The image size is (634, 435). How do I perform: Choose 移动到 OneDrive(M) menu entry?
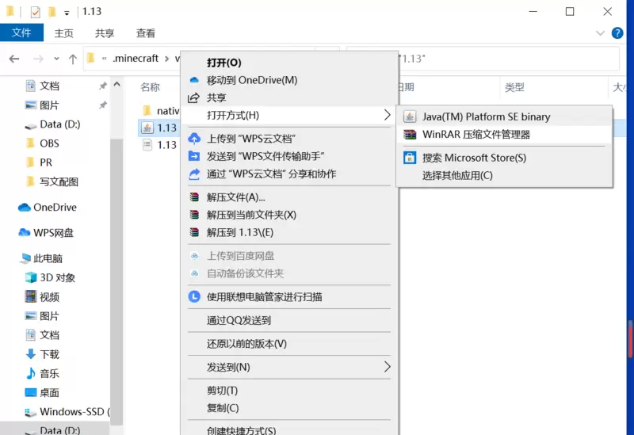pyautogui.click(x=289, y=80)
